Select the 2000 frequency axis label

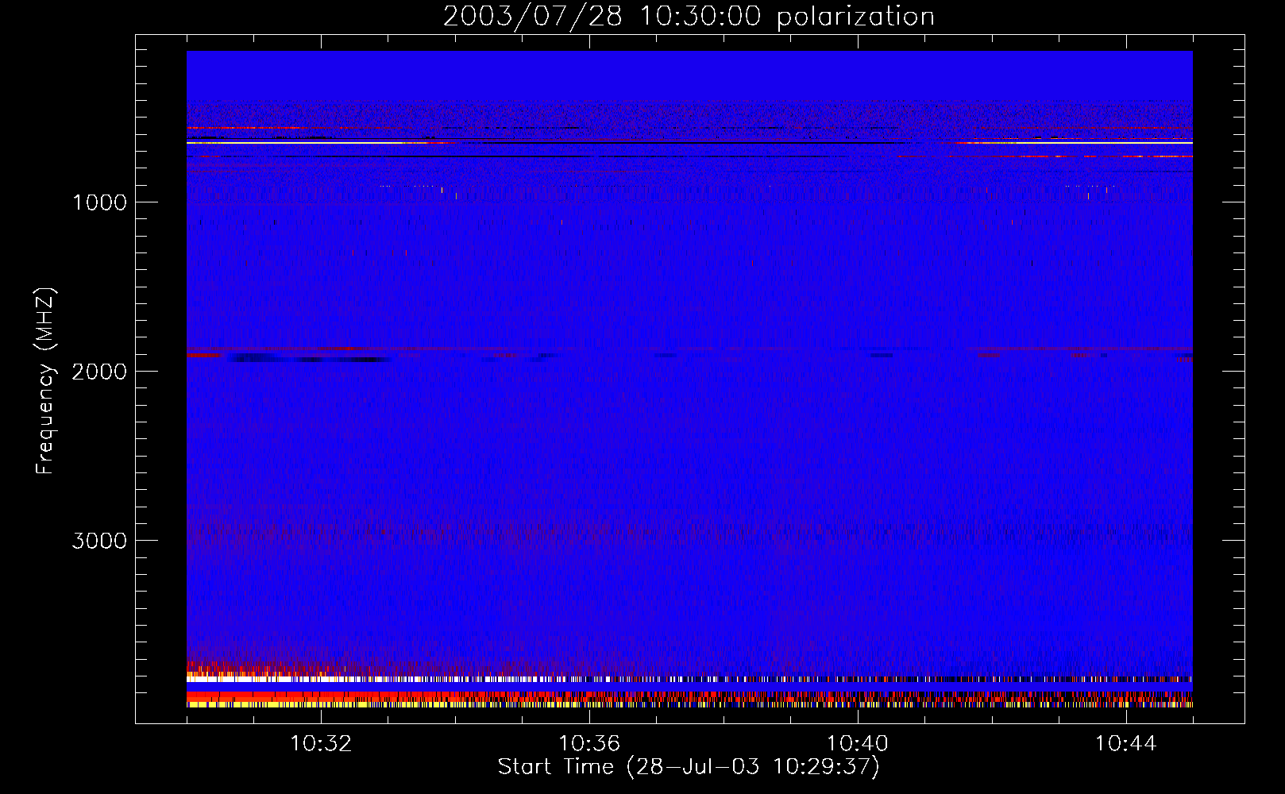coord(99,372)
